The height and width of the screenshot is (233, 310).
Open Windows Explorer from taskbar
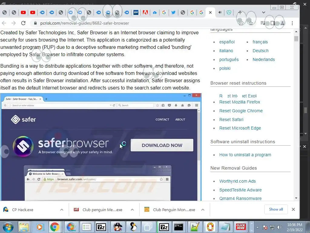coord(24,227)
